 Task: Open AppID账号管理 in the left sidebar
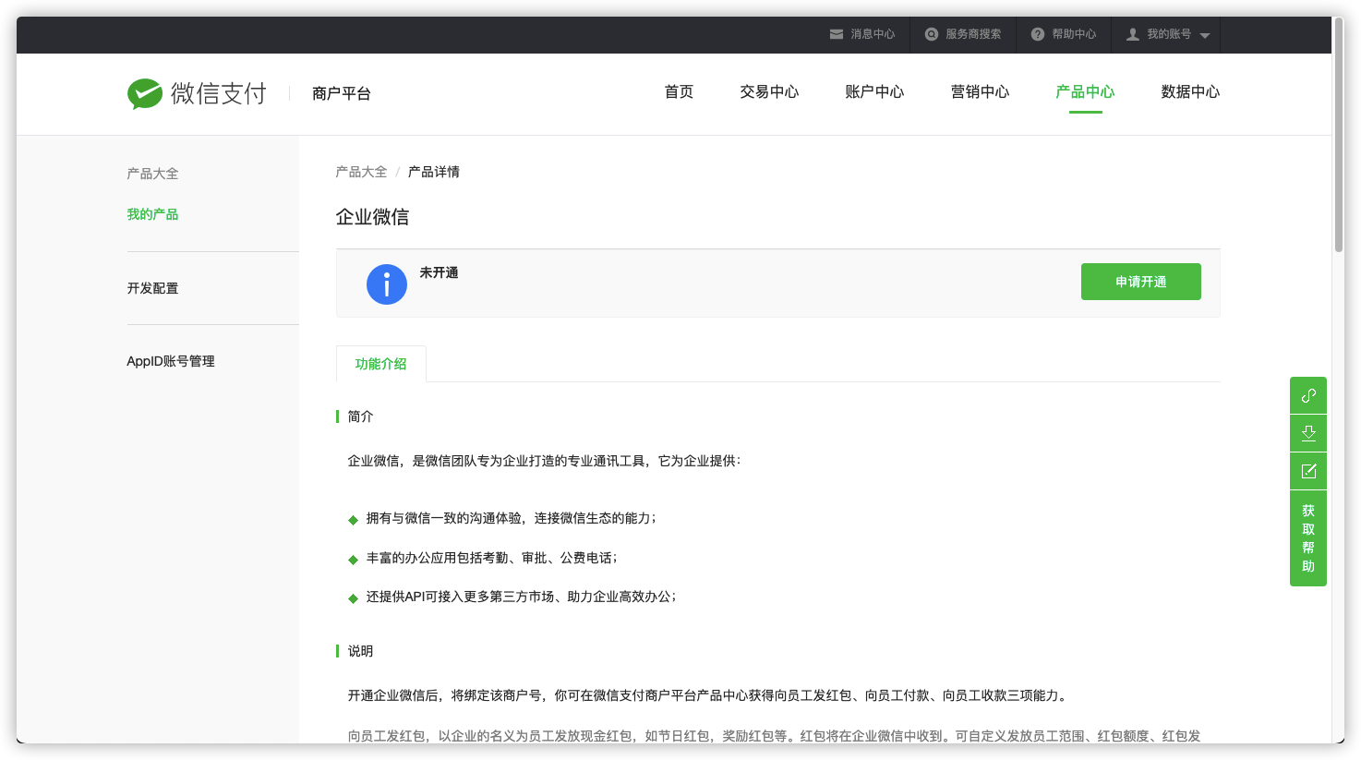(171, 361)
